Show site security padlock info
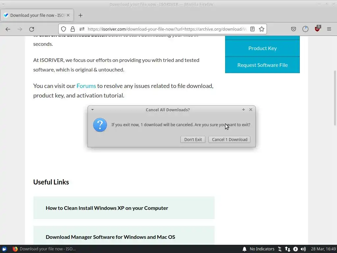The height and width of the screenshot is (253, 337). click(x=73, y=29)
